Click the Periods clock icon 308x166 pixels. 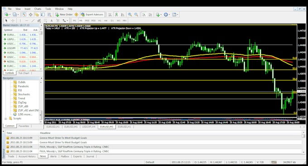point(166,15)
